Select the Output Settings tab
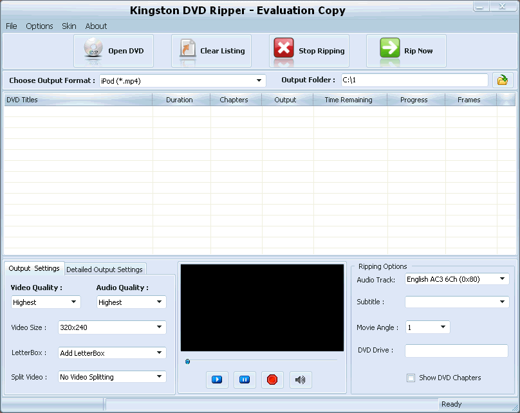 click(x=34, y=268)
